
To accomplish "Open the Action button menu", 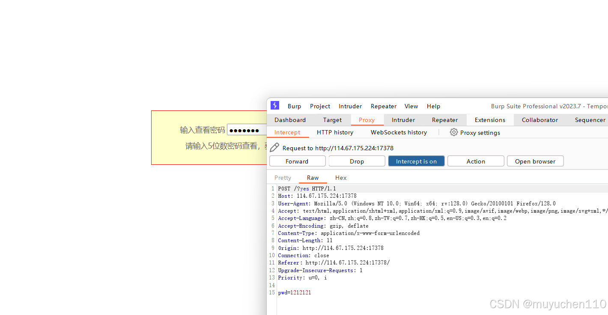I will tap(476, 161).
